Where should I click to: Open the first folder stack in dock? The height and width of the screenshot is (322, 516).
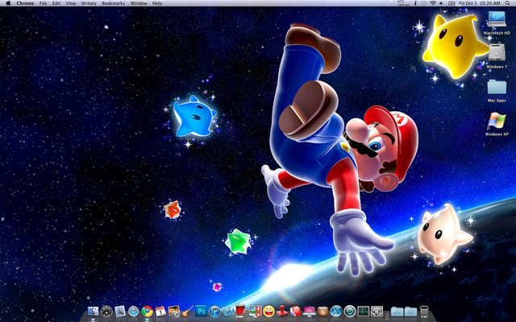(x=397, y=311)
